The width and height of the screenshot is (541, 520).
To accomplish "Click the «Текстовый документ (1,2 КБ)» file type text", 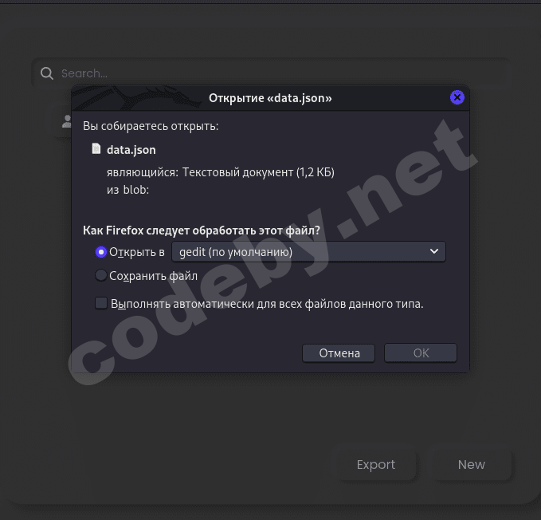I will pos(258,172).
